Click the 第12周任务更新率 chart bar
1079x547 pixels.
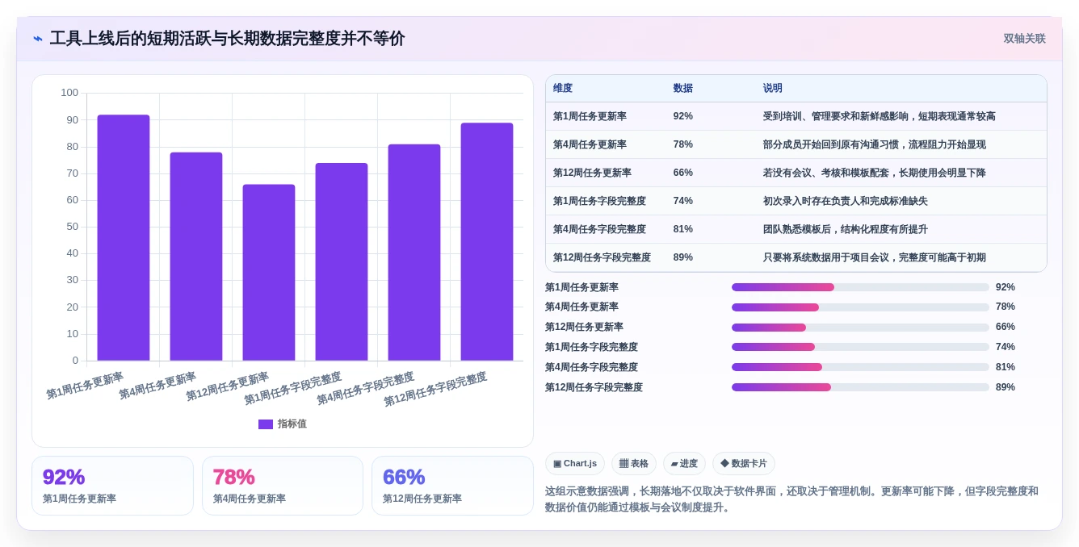269,273
